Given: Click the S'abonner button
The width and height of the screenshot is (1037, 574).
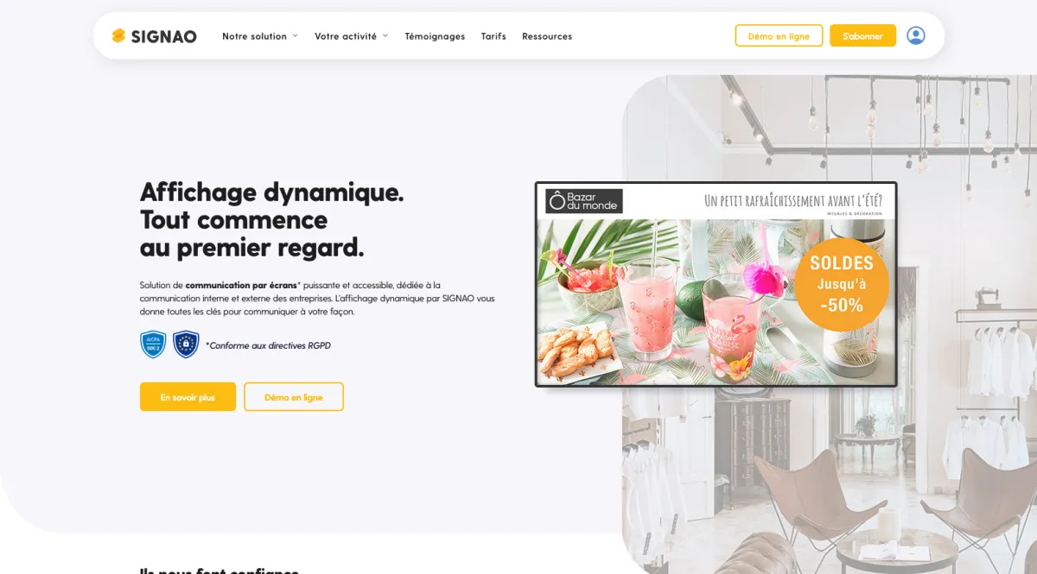Looking at the screenshot, I should coord(862,35).
